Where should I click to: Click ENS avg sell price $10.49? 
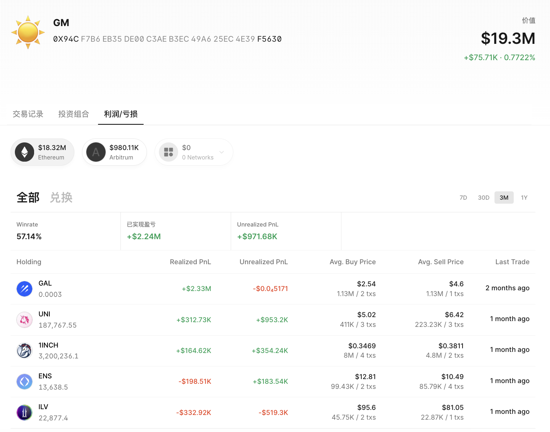click(x=452, y=377)
